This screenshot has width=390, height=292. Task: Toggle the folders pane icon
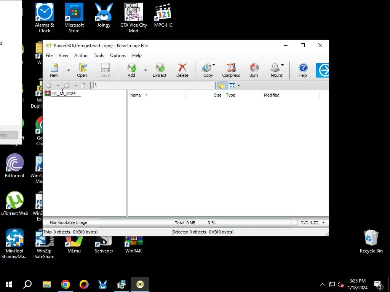[222, 86]
